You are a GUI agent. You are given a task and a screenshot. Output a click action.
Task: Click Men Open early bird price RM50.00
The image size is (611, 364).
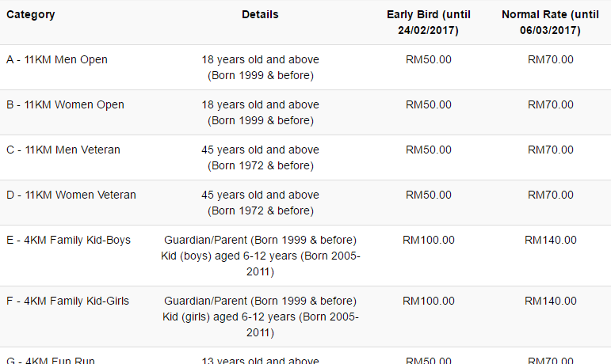[x=429, y=60]
